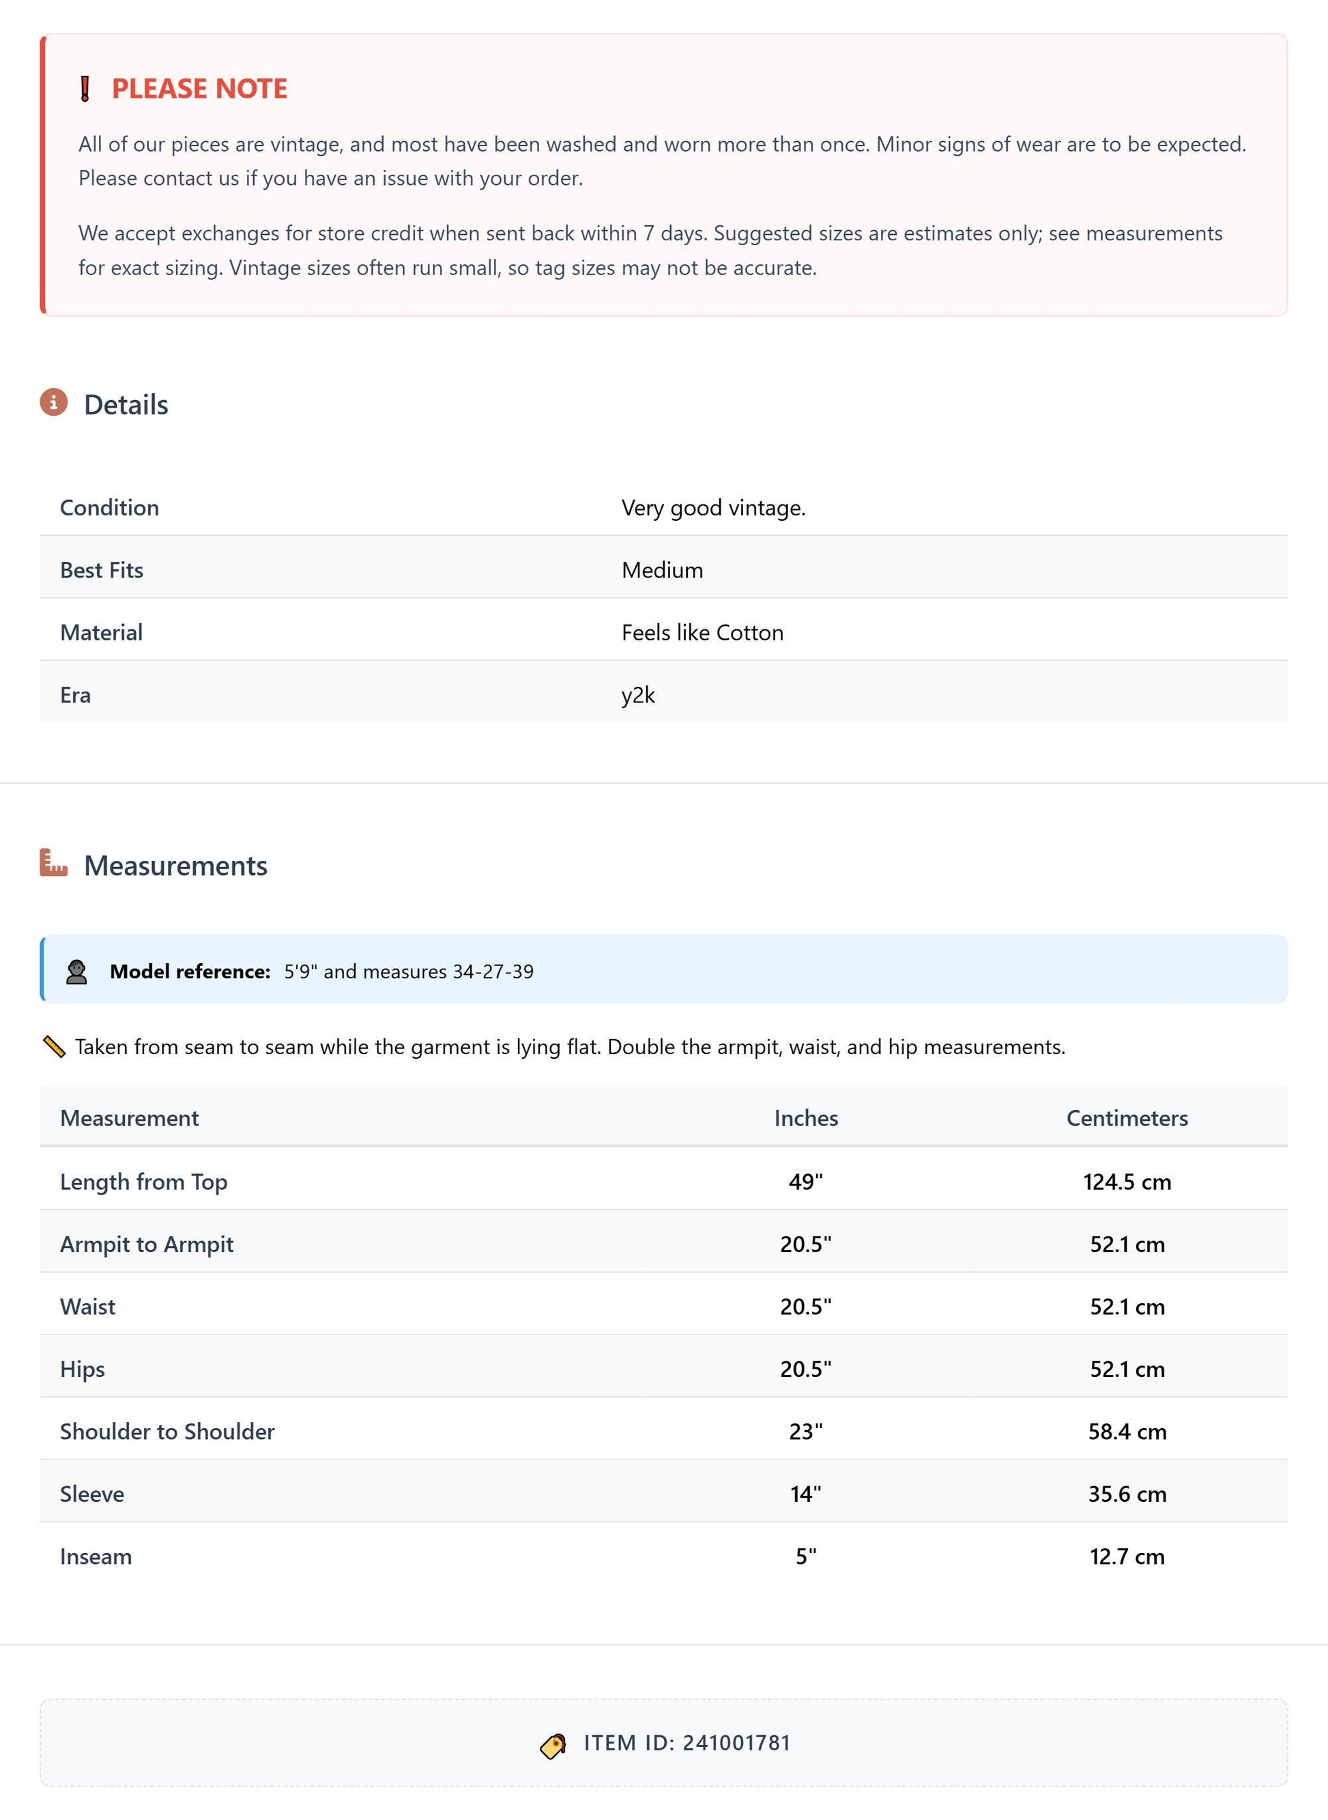Screen dimensions: 1328x1820
Task: Click the Details info circle icon
Action: point(54,402)
